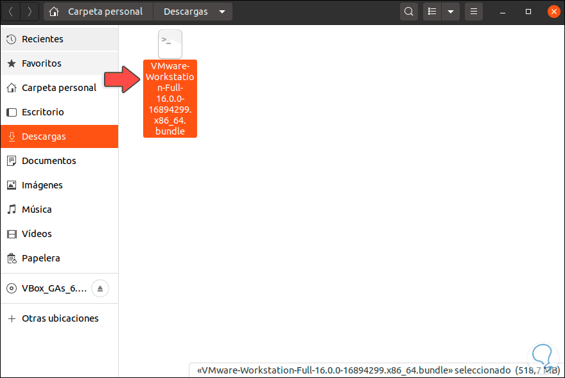Click the film icon beside Vídeos
The image size is (565, 378).
pos(12,234)
